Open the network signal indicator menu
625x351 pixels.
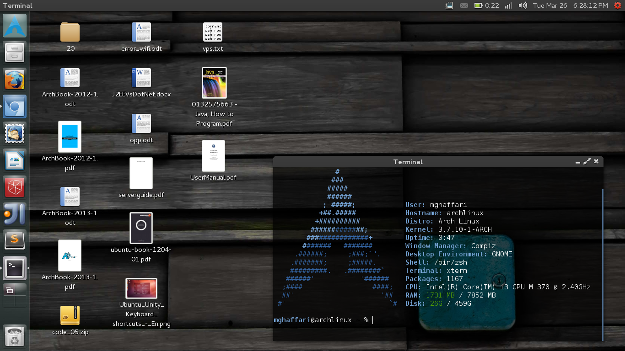point(508,5)
